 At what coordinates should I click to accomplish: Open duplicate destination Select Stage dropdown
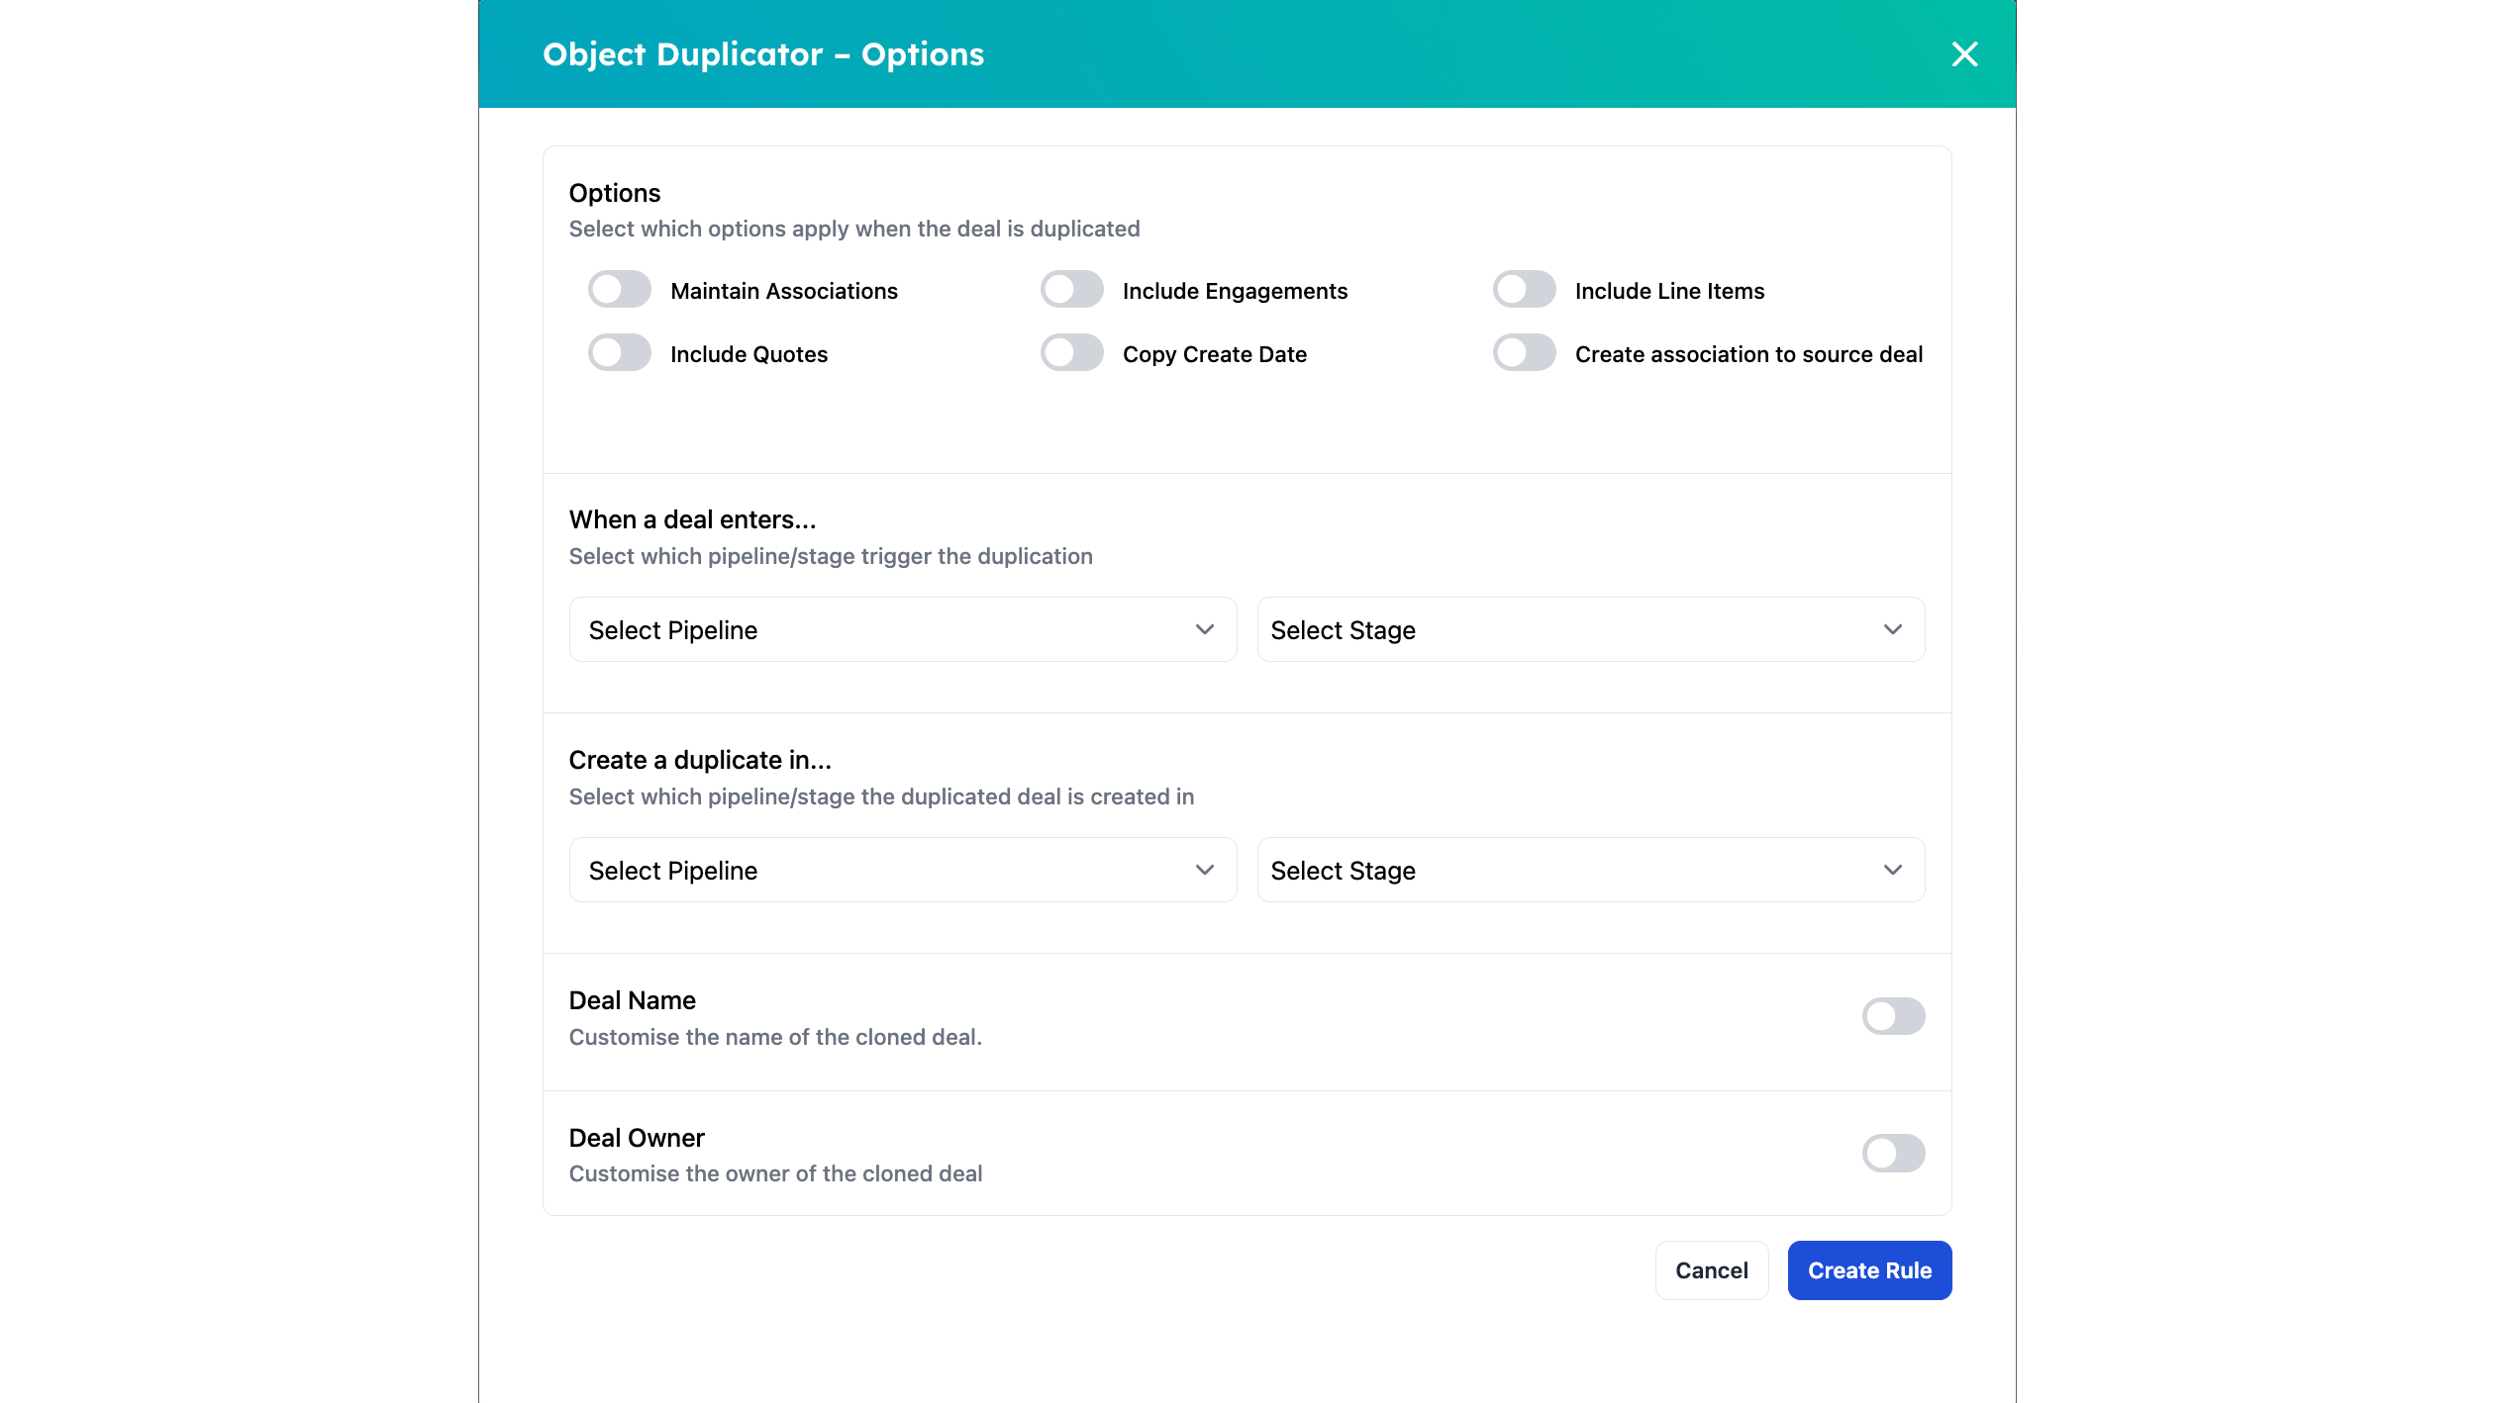[x=1590, y=870]
